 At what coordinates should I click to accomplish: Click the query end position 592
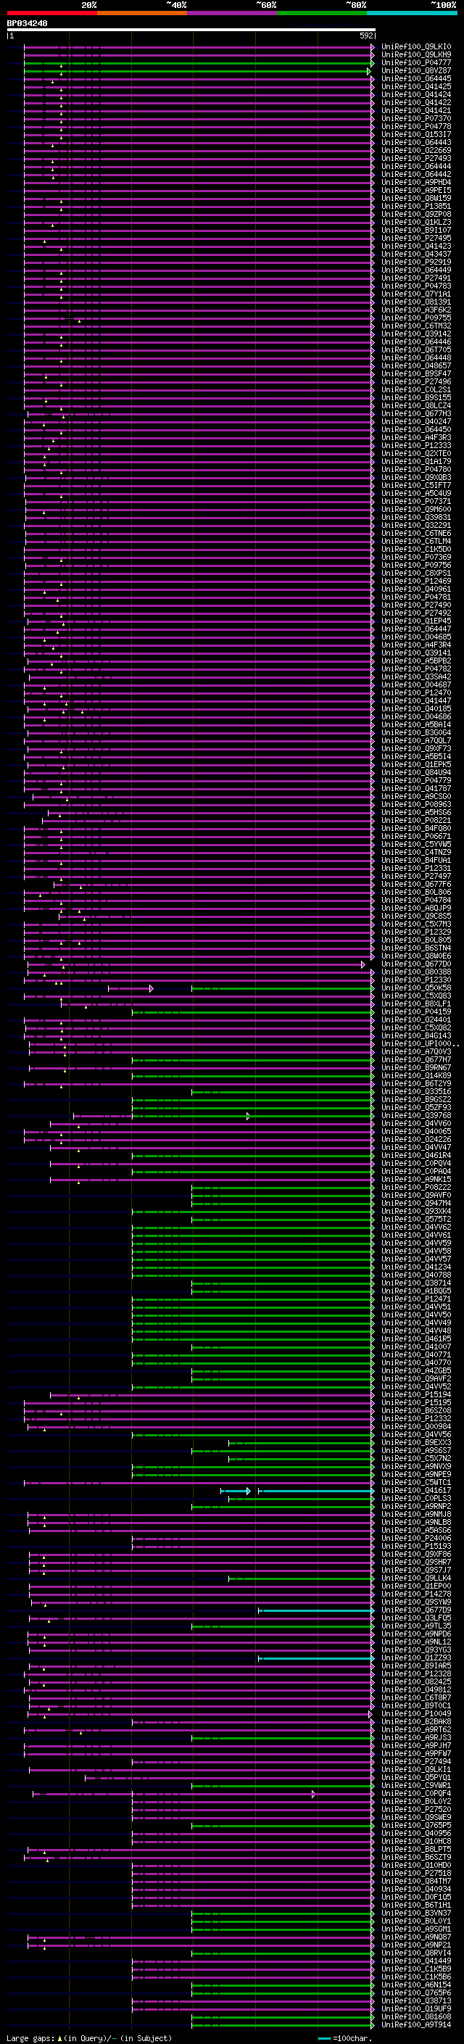(366, 36)
